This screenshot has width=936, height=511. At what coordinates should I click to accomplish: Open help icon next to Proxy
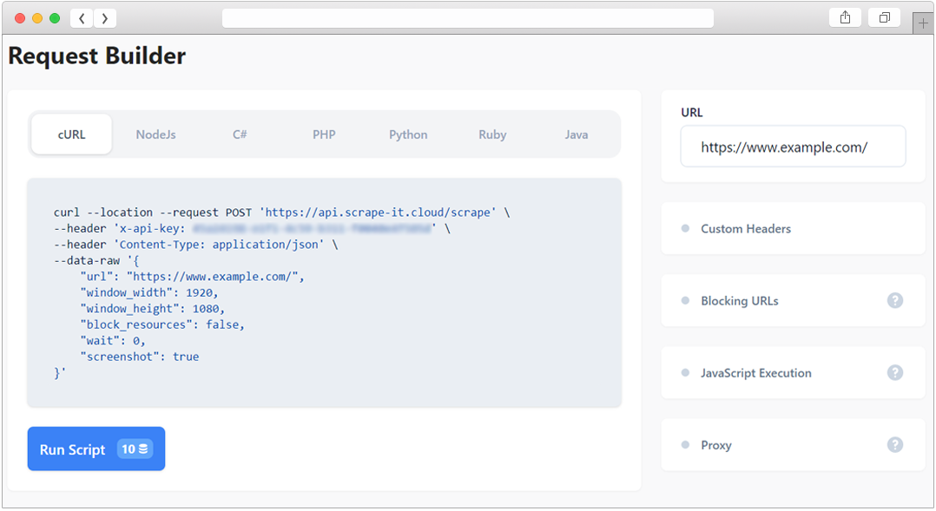(895, 445)
